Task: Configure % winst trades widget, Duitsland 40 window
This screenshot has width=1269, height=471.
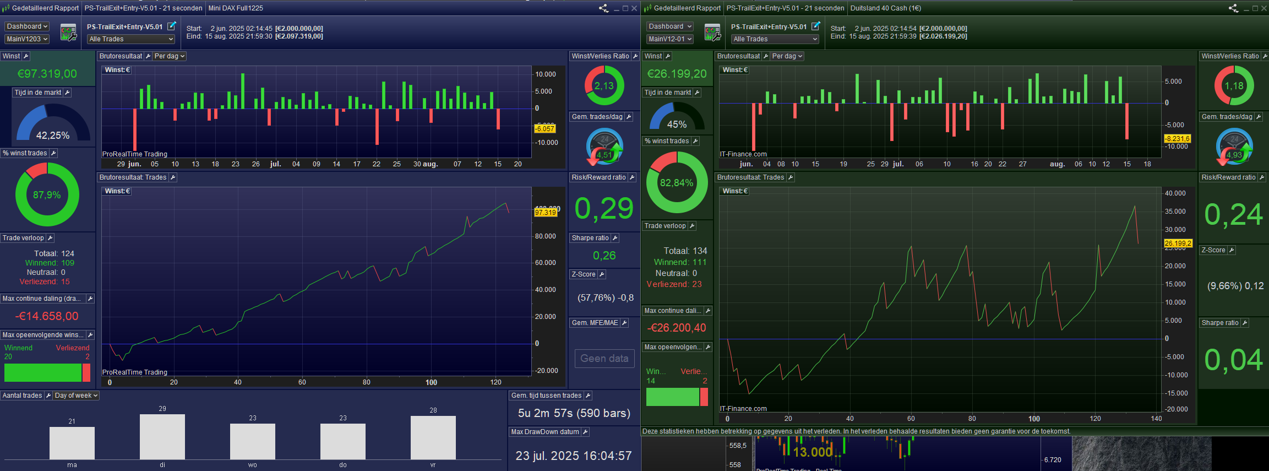Action: 695,141
